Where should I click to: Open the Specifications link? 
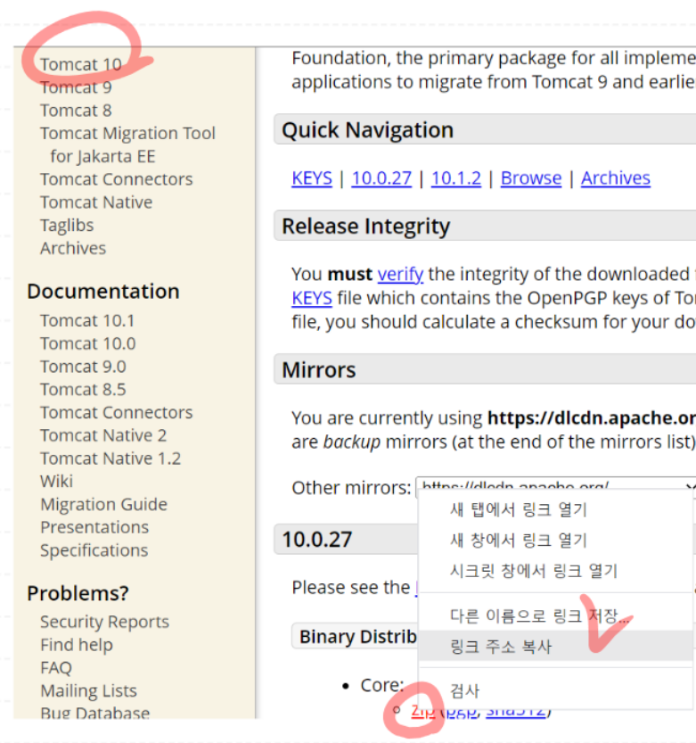coord(94,550)
